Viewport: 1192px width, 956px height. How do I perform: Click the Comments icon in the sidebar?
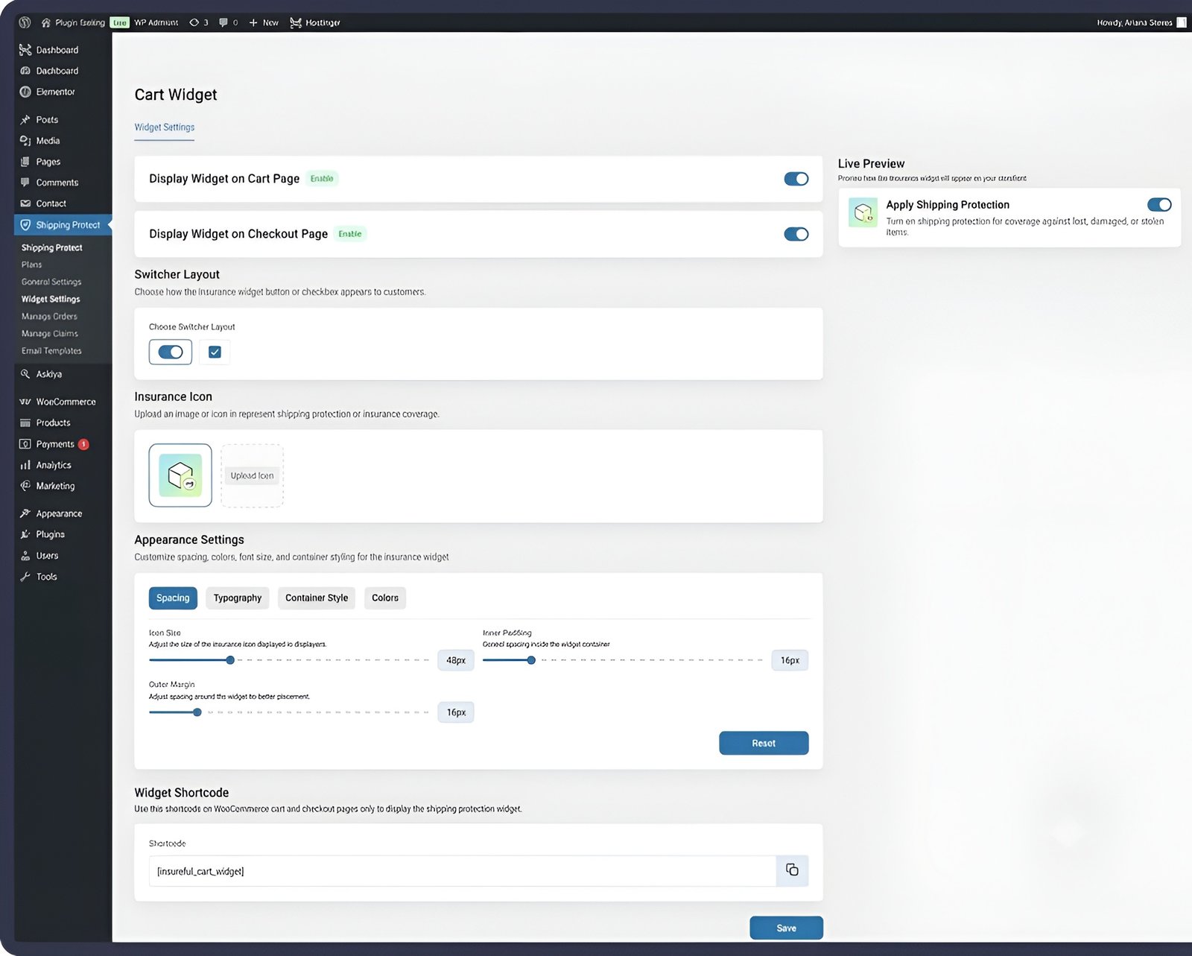coord(25,182)
